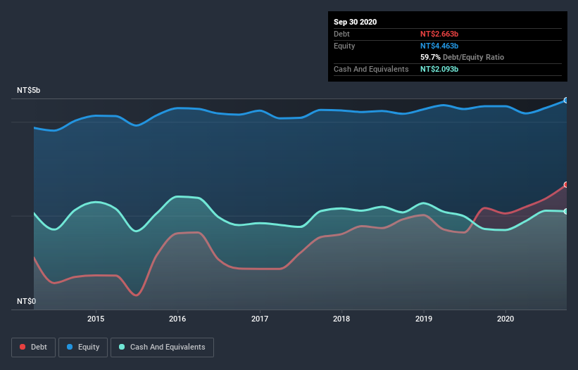Click the NT$2.093b cash value
This screenshot has width=578, height=370.
pos(439,69)
